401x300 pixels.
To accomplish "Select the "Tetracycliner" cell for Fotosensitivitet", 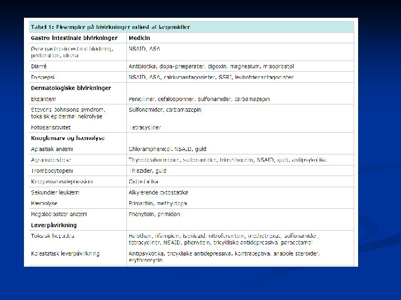I will pyautogui.click(x=145, y=127).
